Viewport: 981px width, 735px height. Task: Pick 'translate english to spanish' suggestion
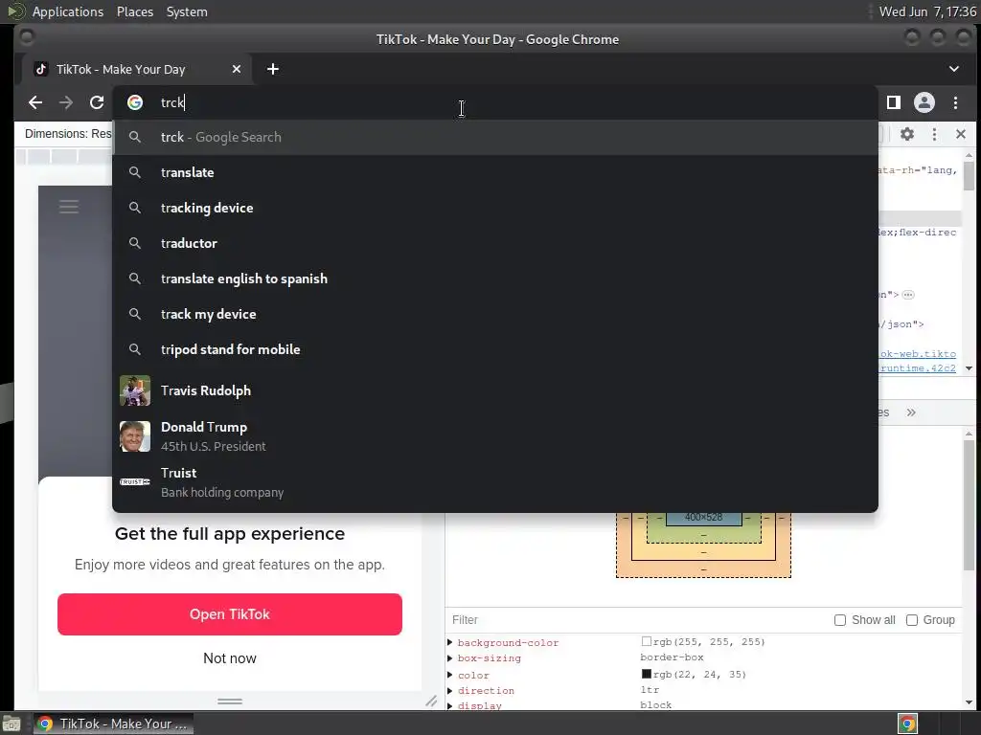495,278
